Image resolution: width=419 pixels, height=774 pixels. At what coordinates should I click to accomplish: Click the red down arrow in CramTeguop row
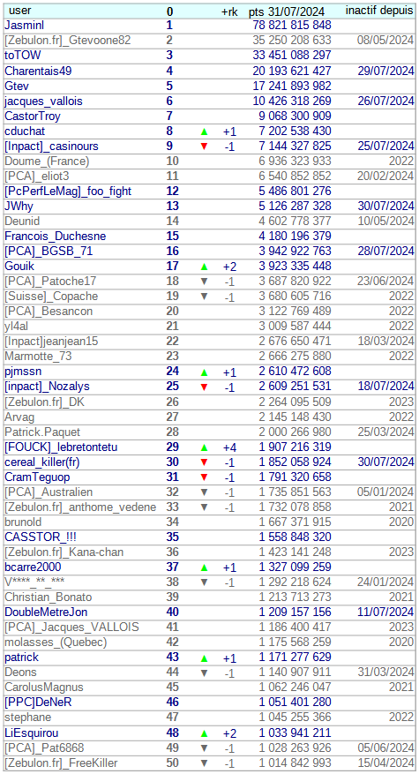point(204,477)
